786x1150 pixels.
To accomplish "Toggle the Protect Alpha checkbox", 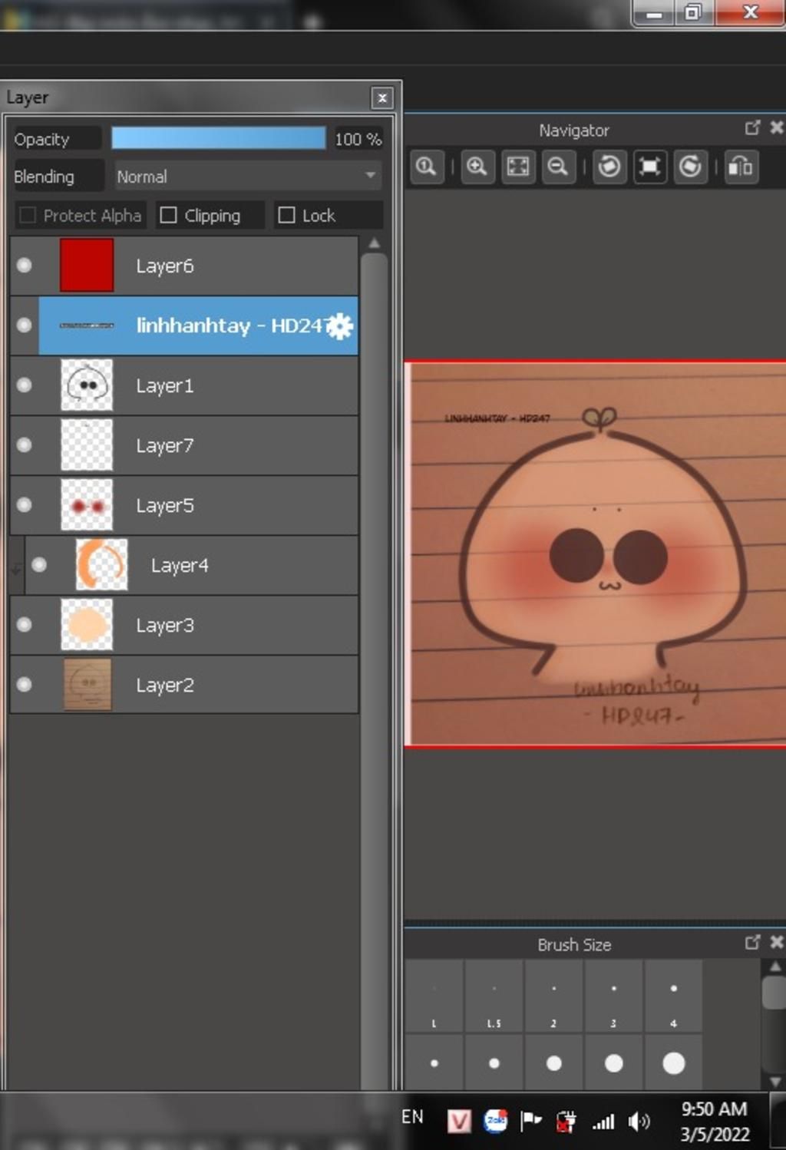I will coord(28,215).
